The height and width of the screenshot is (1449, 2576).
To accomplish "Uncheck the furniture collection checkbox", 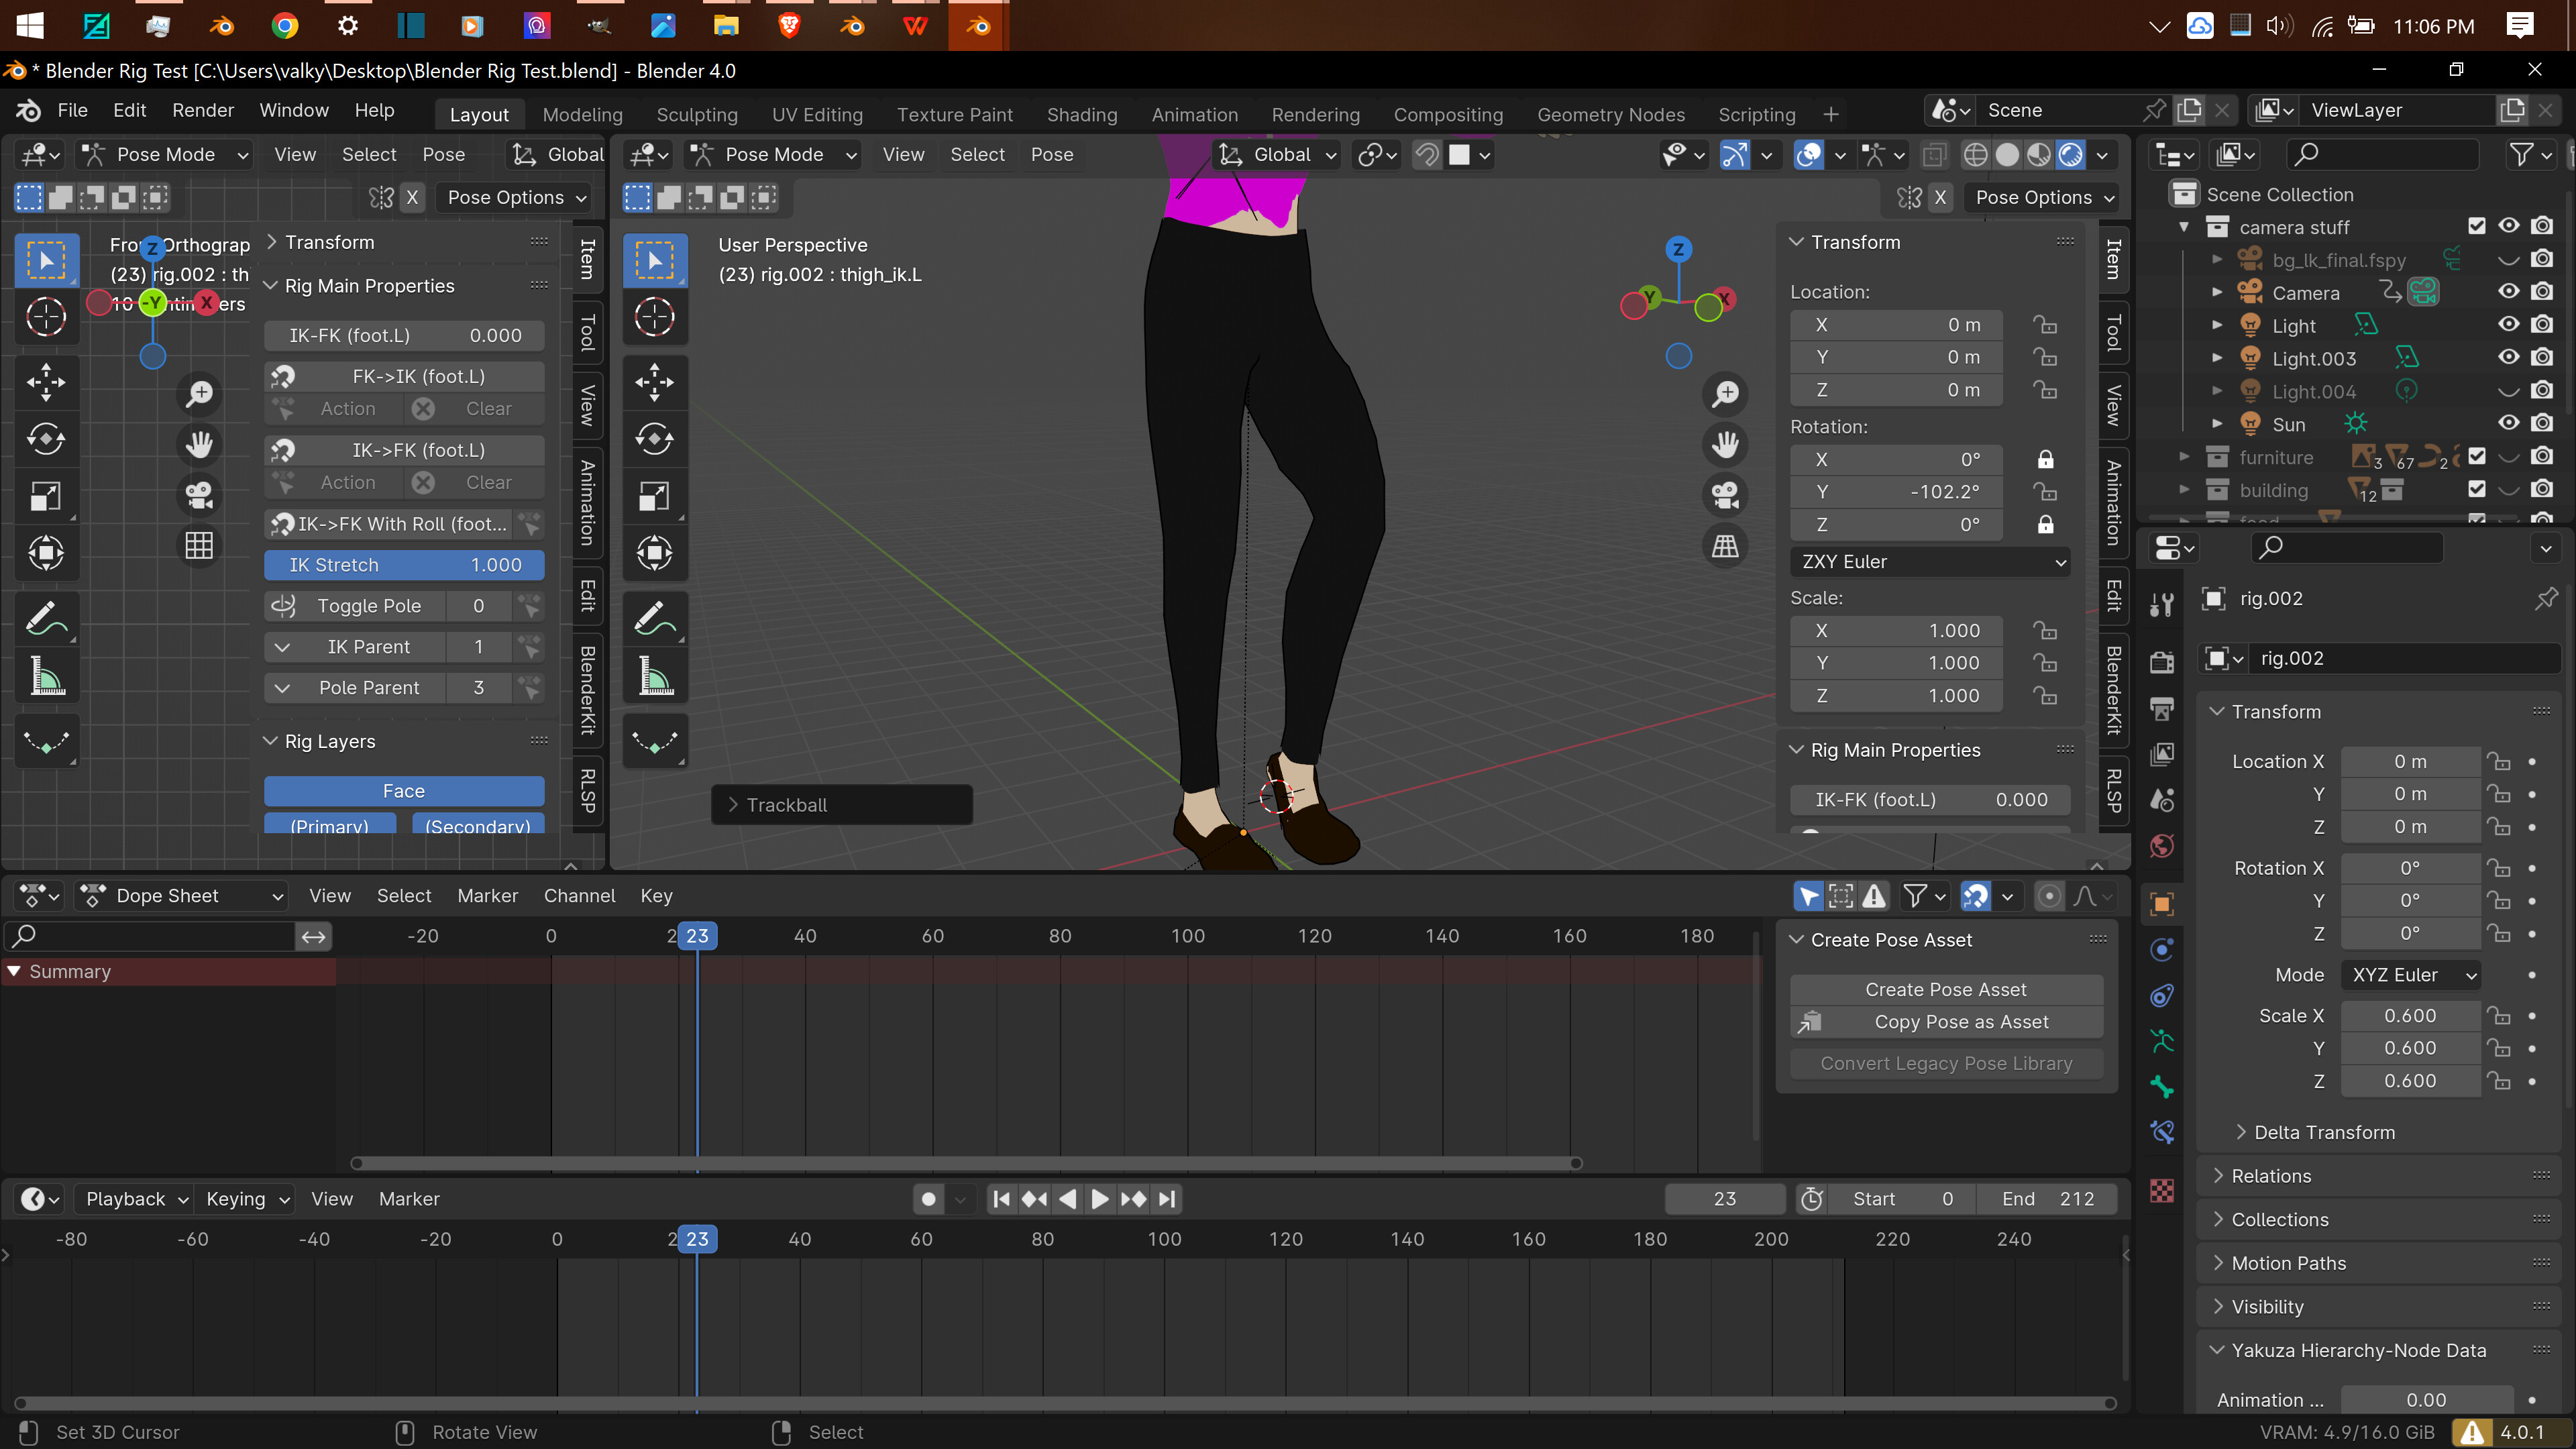I will 2476,457.
